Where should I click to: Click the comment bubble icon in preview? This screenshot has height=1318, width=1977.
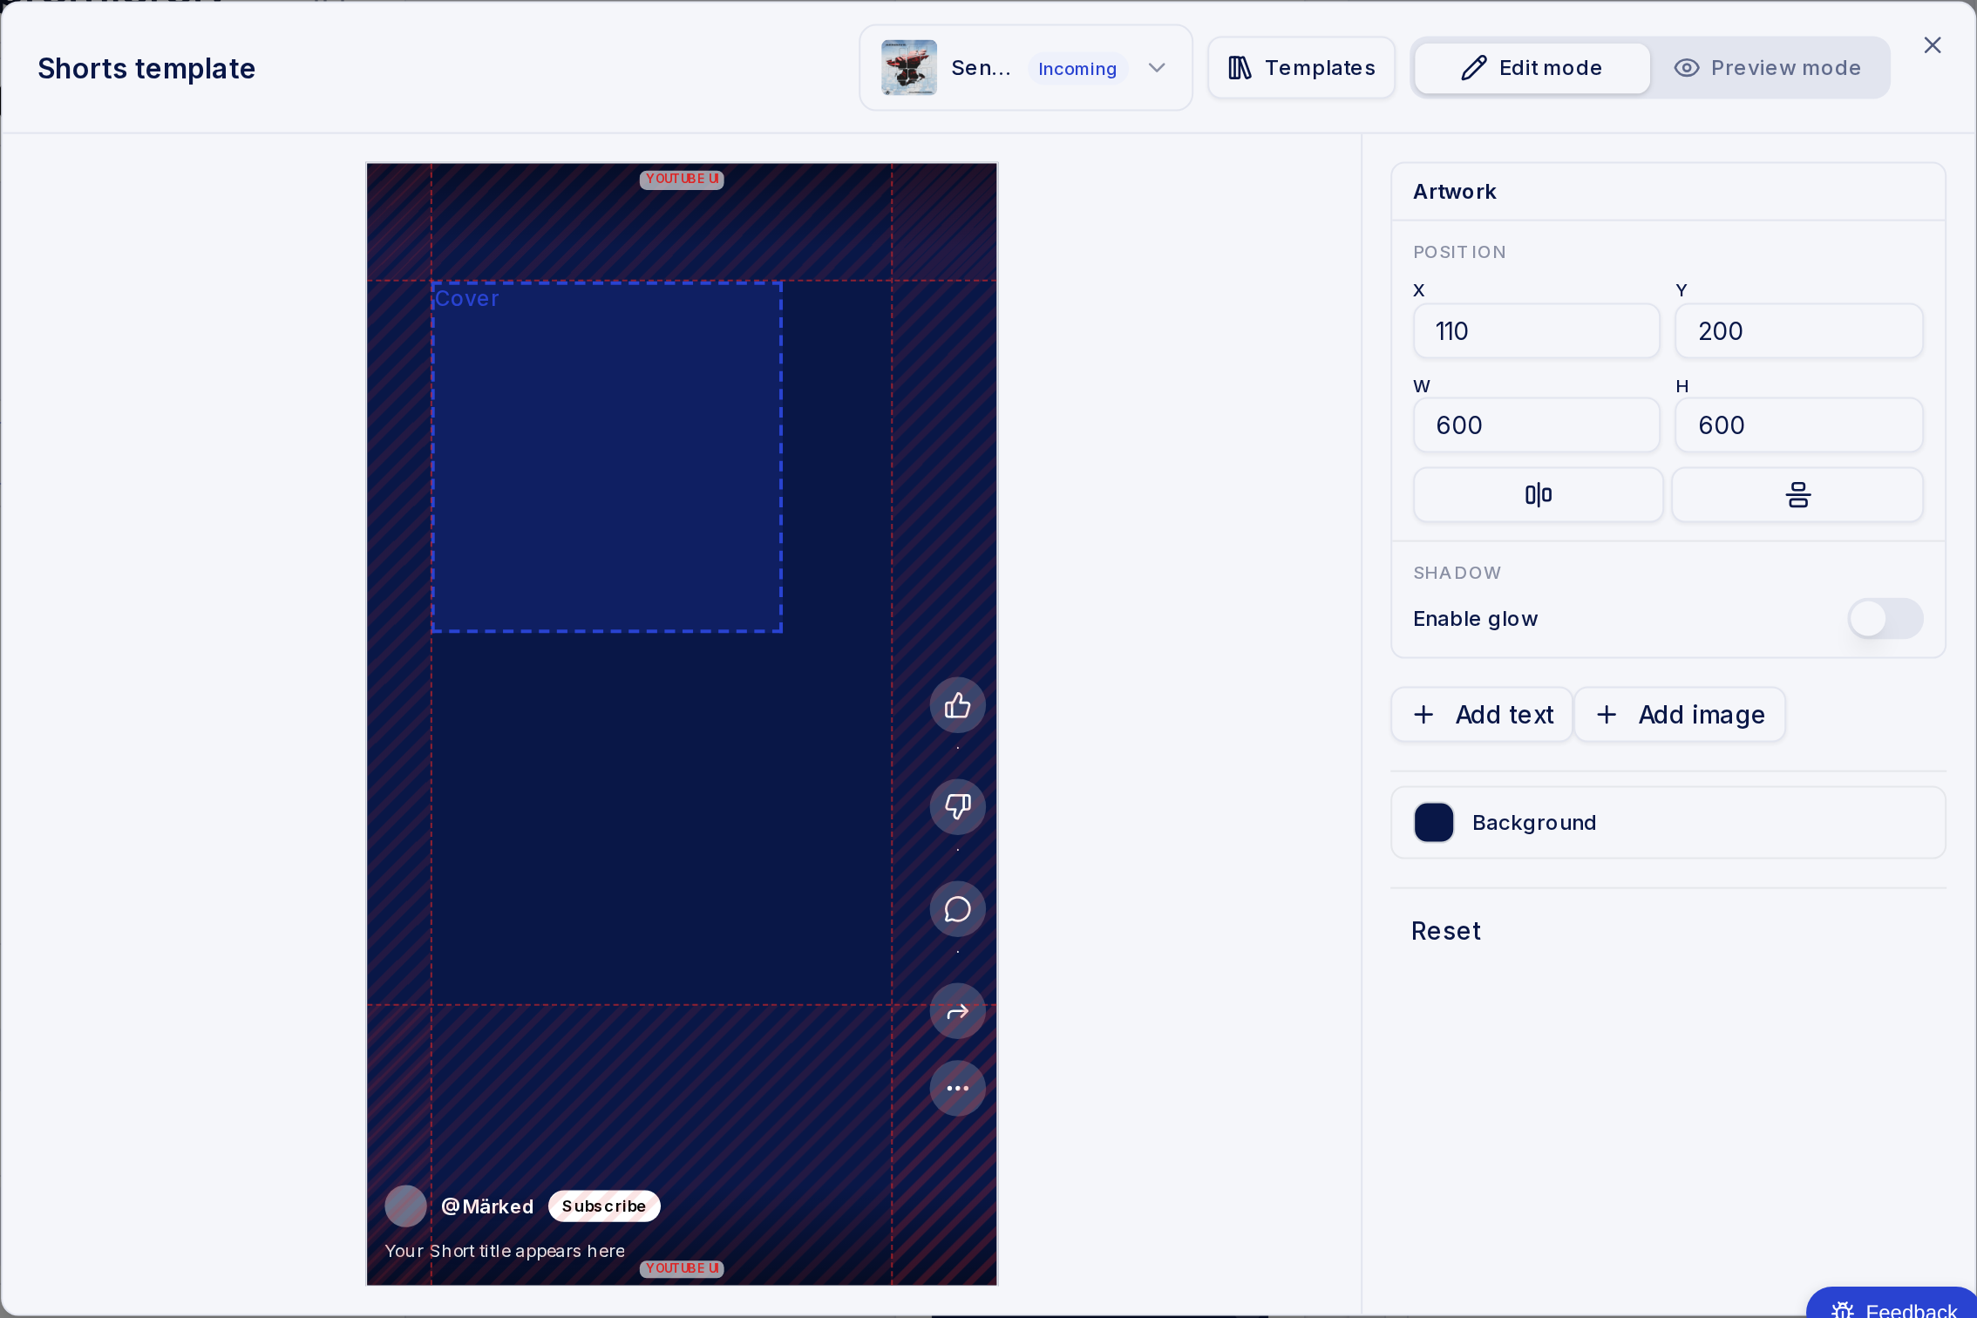click(957, 909)
